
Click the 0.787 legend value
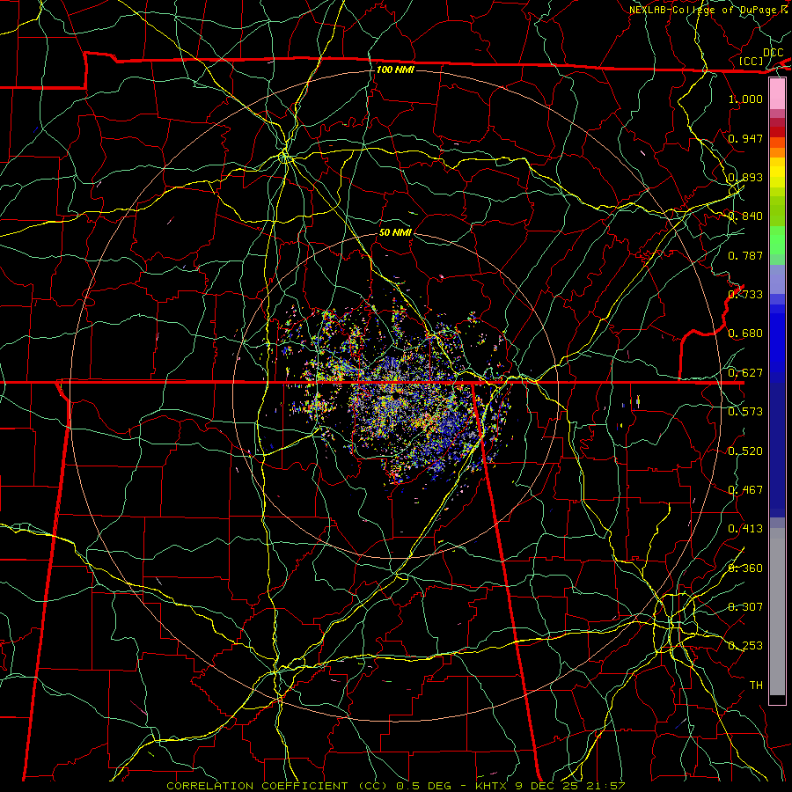745,255
